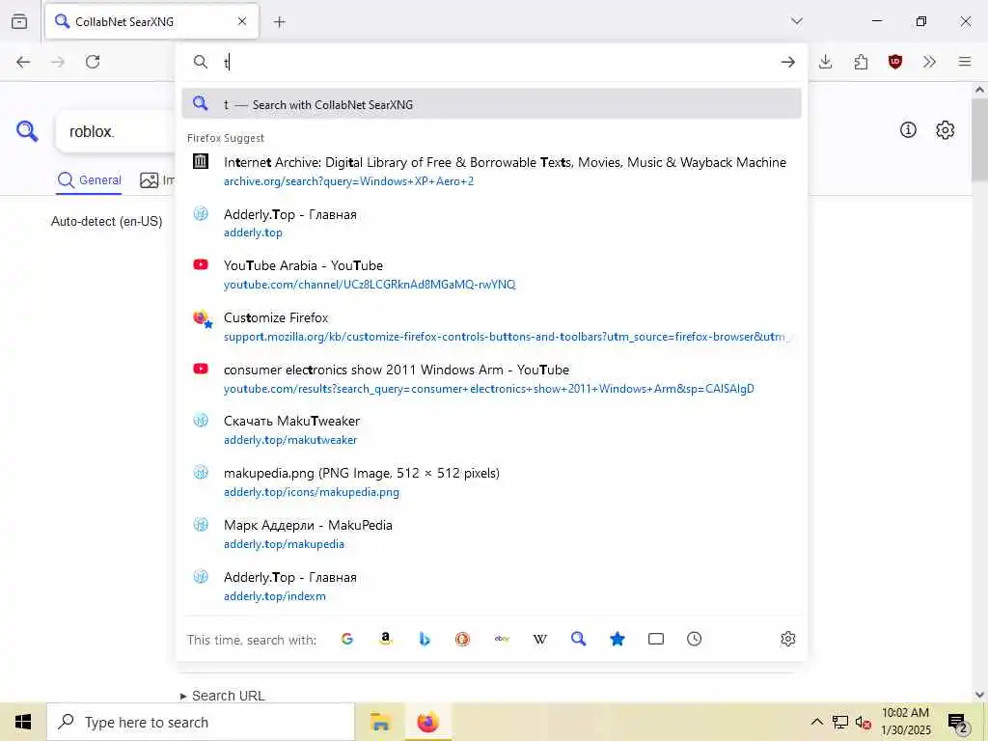
Task: Click the SearXNG roblox search box
Action: coord(117,131)
